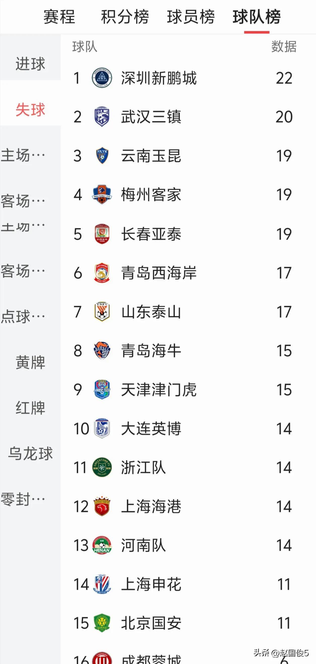
Task: Select the Shanghai Shenhua striped logo
Action: (x=102, y=584)
